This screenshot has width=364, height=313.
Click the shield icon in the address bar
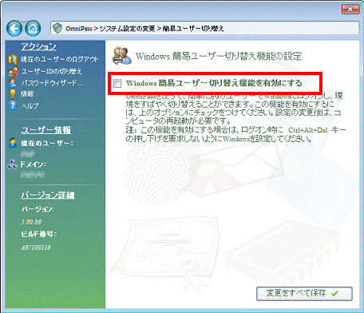pyautogui.click(x=57, y=28)
